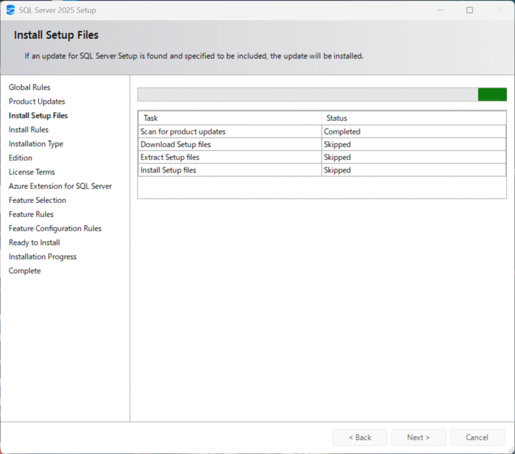Select Installation Progress step in sidebar
515x454 pixels.
click(43, 257)
